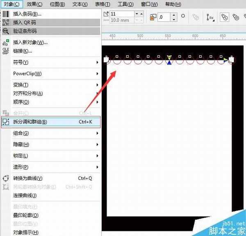Viewport: 246px width, 236px height.
Task: Click 叠印轮廓 menu entry
Action: tap(26, 215)
